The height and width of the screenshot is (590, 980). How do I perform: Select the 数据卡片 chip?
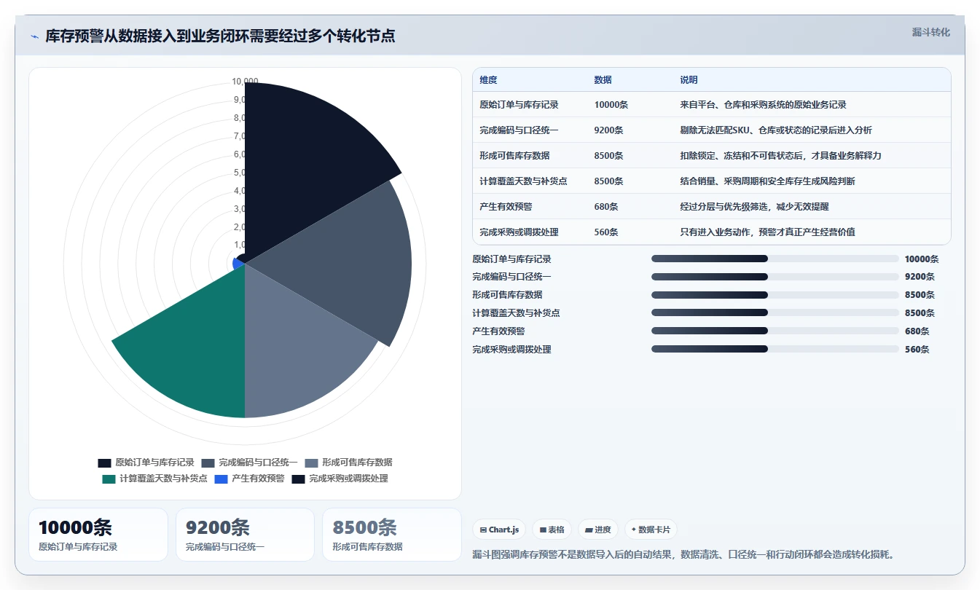(650, 530)
